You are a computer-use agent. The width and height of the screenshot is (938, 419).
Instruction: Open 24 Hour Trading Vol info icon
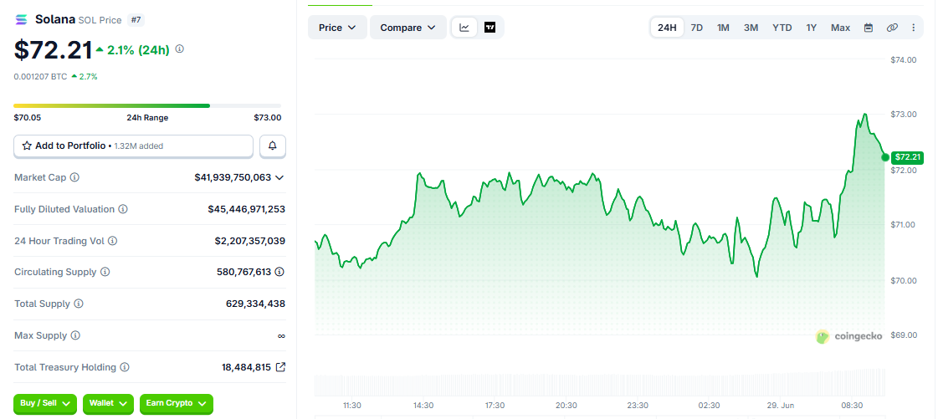[x=112, y=241]
